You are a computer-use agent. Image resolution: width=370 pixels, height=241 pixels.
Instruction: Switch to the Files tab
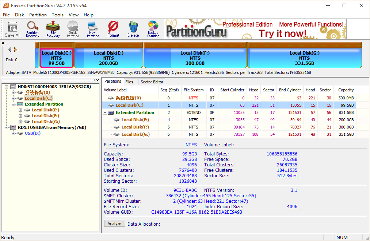tap(129, 82)
